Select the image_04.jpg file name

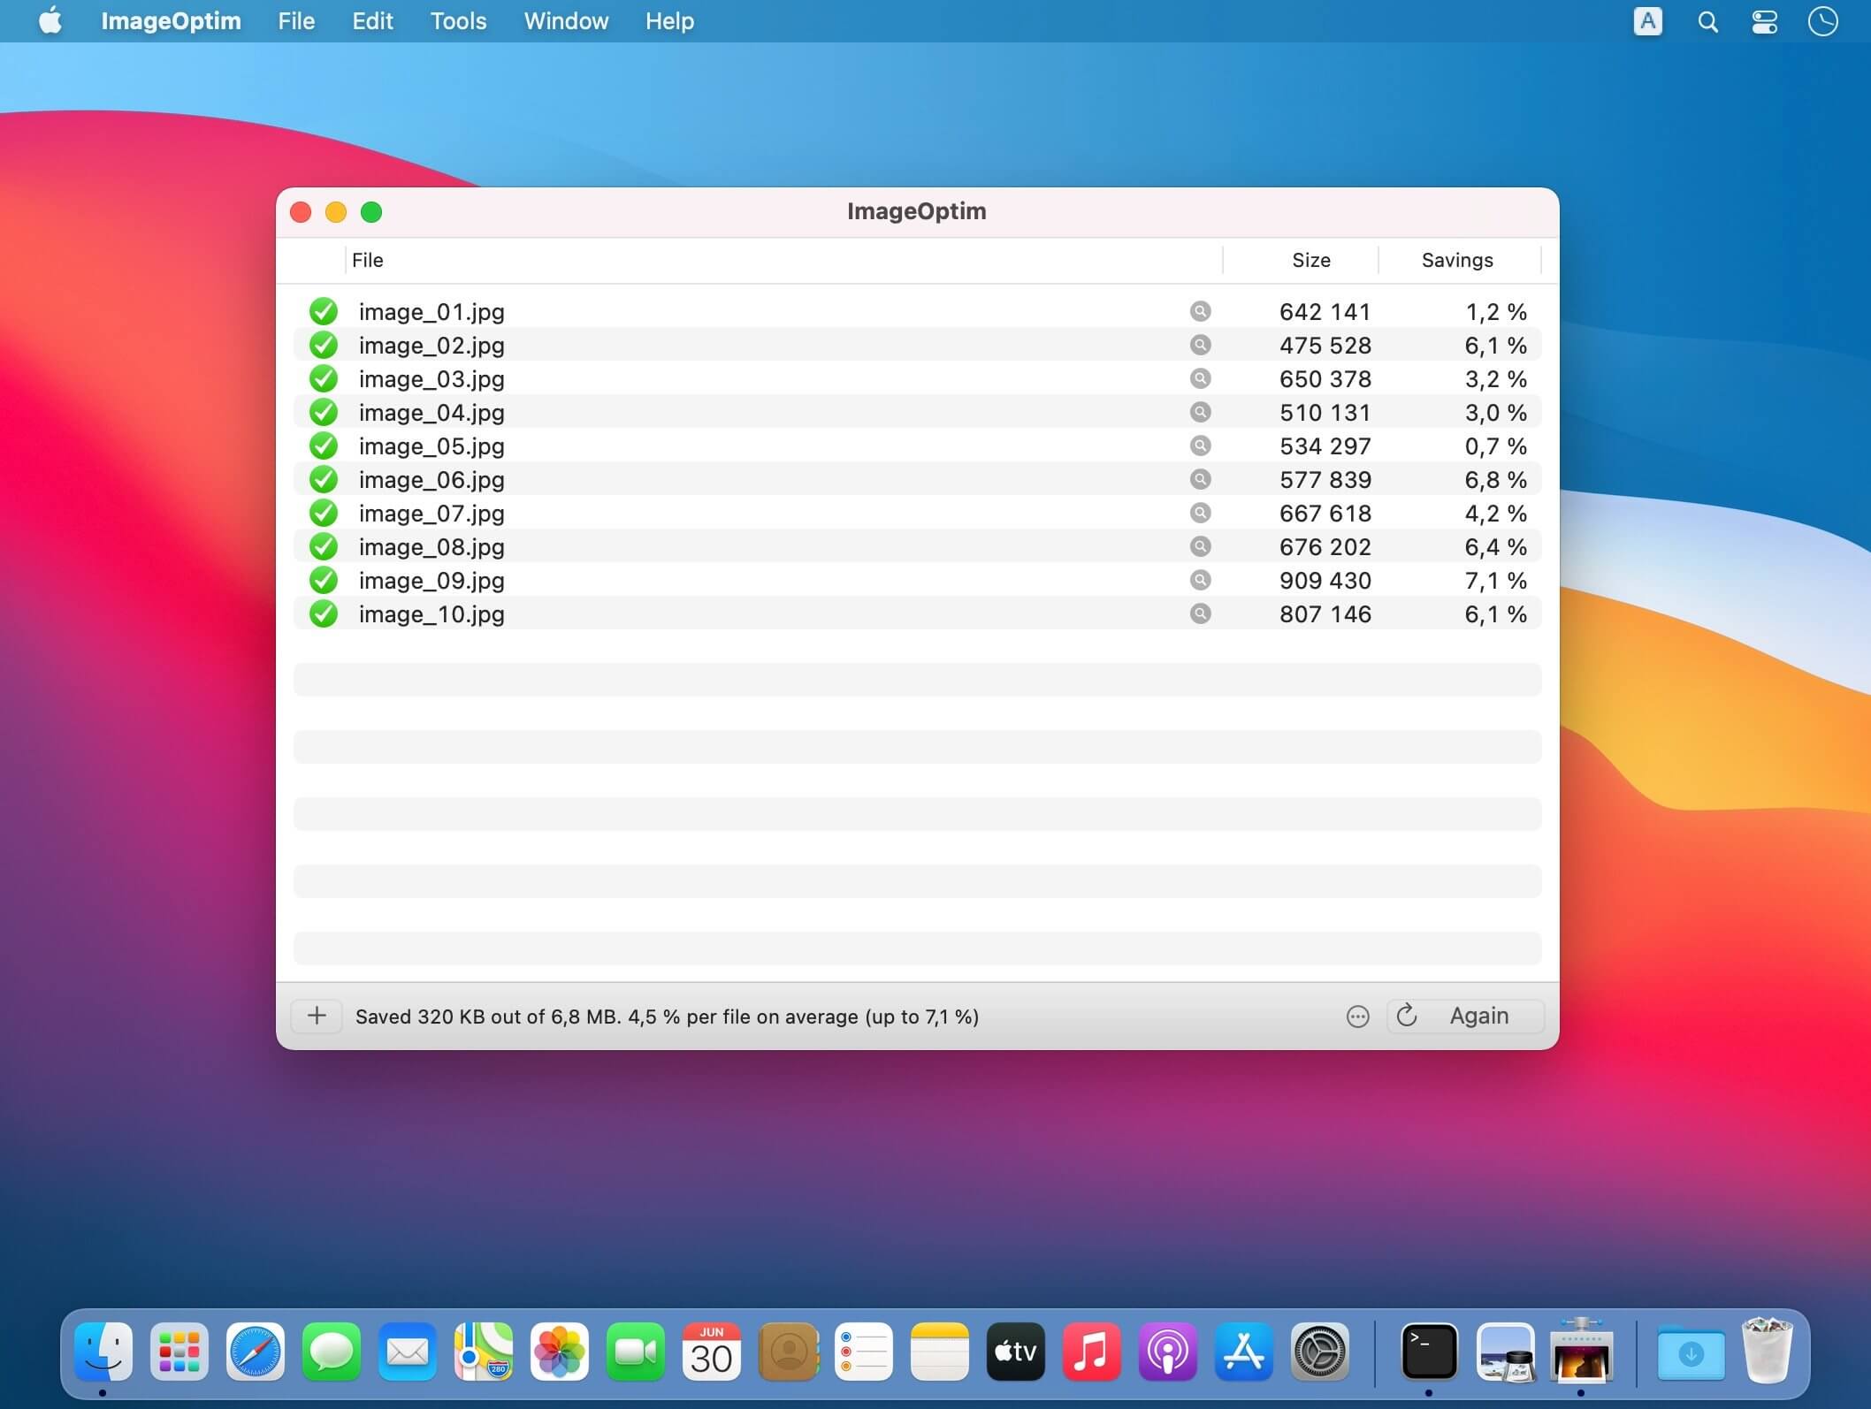(x=431, y=413)
